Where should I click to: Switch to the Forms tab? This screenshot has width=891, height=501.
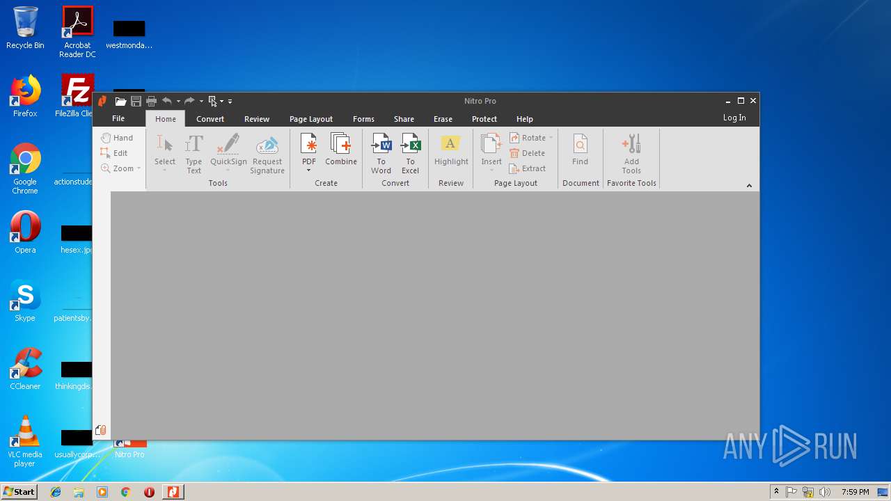[x=363, y=119]
